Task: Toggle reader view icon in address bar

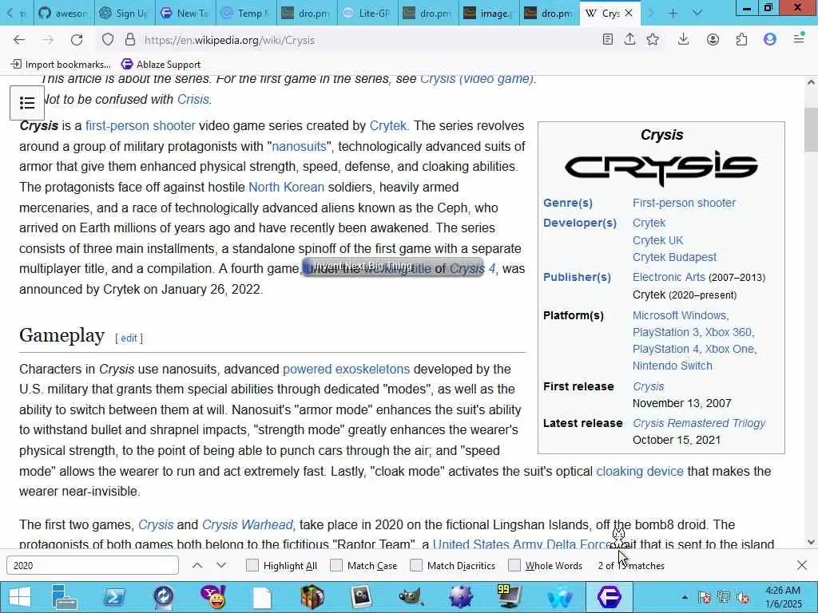Action: 607,40
